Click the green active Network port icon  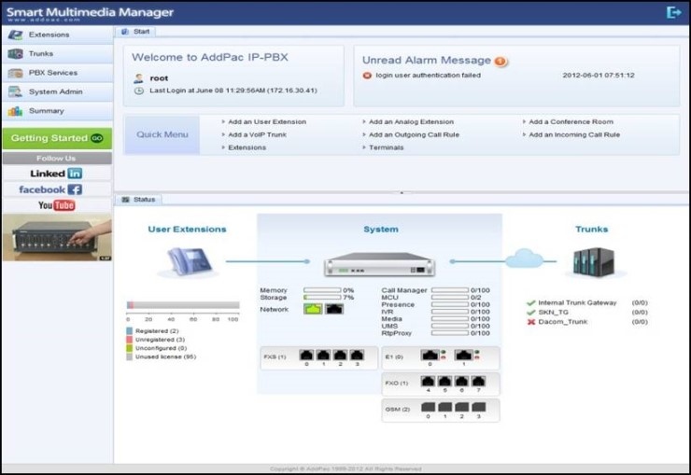[313, 309]
